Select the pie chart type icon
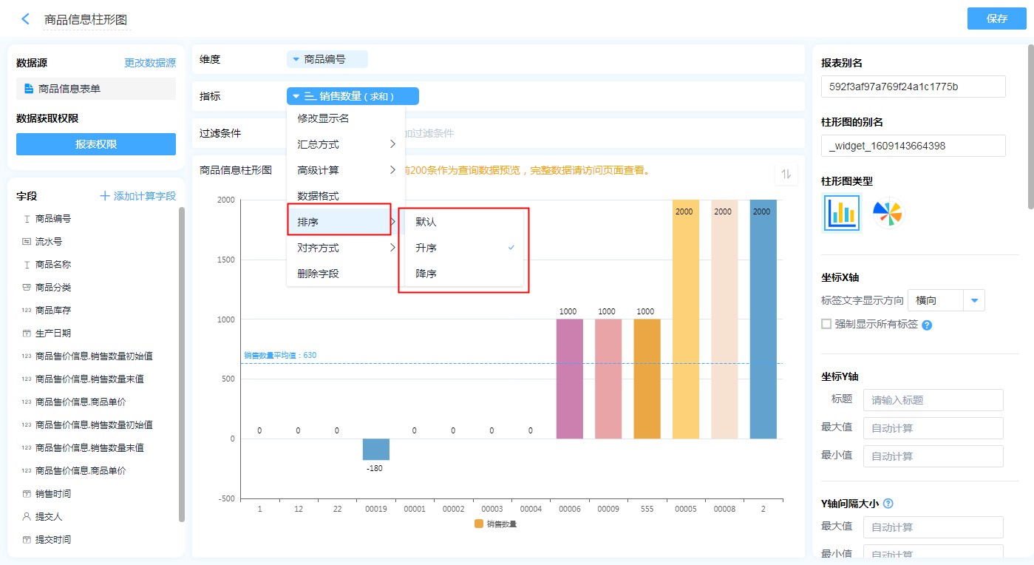 pyautogui.click(x=888, y=214)
